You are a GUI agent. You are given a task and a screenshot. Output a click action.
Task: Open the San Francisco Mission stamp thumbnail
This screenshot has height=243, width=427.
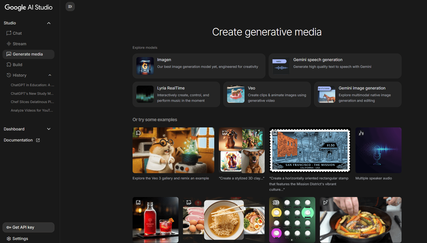310,150
